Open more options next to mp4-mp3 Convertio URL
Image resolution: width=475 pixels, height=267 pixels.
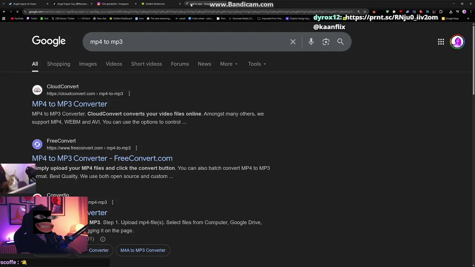pos(112,202)
